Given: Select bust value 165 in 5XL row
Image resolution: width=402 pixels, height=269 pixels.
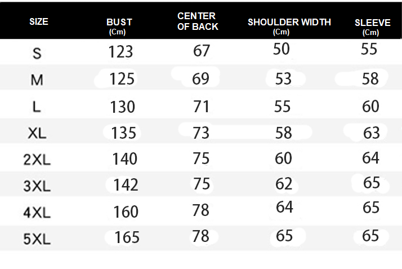Looking at the screenshot, I should 127,237.
